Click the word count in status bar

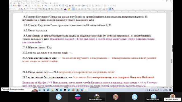tap(39, 88)
